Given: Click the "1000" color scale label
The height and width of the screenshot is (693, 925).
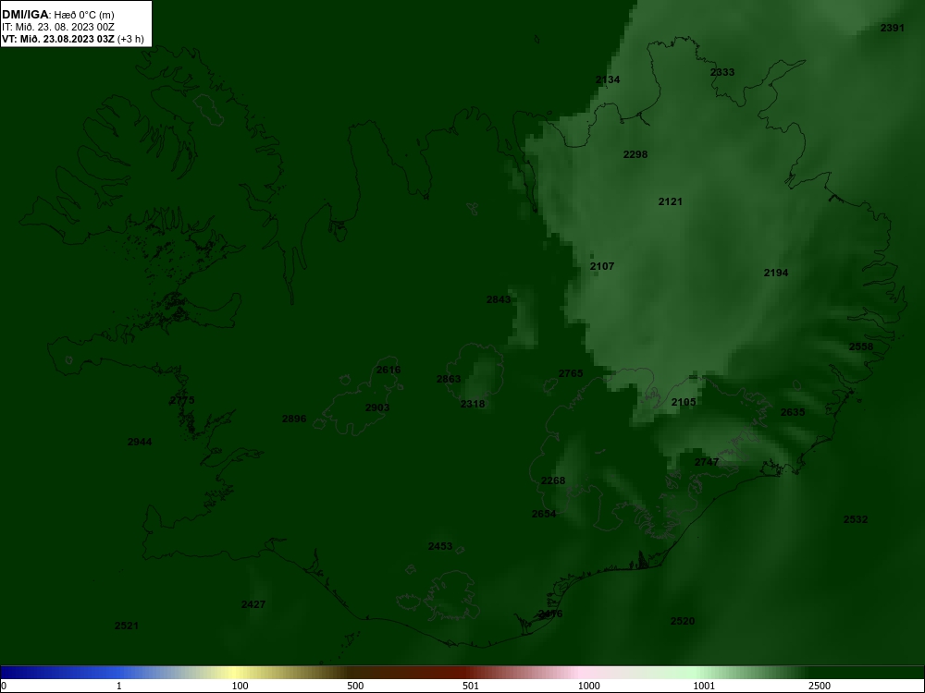Looking at the screenshot, I should click(x=588, y=686).
